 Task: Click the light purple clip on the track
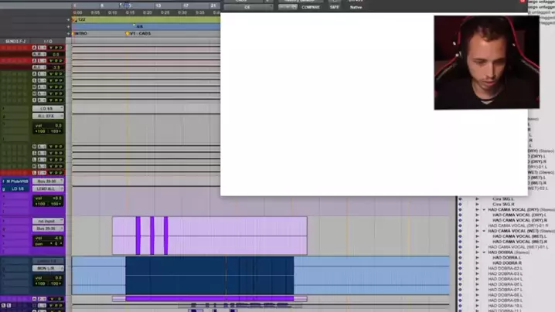(232, 235)
